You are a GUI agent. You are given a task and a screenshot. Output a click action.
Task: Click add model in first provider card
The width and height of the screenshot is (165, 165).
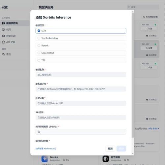(151, 36)
